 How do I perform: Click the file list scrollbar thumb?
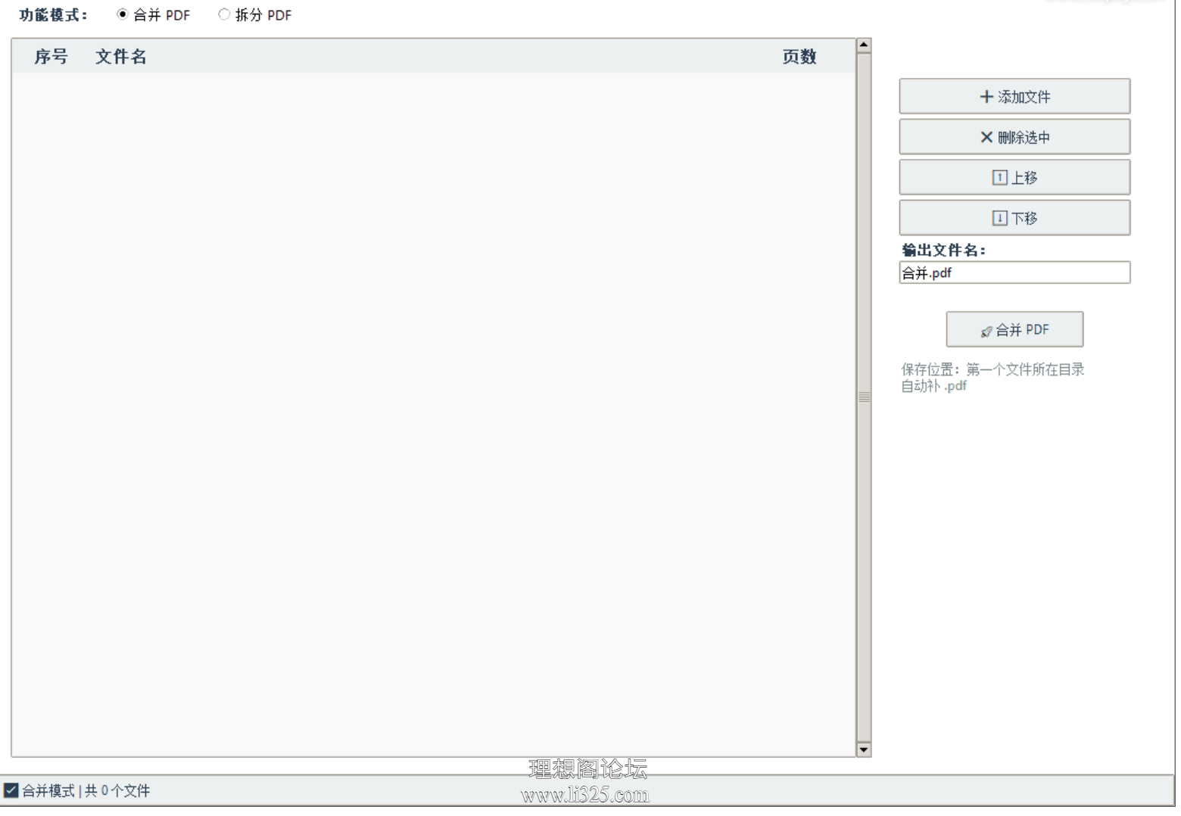[x=864, y=397]
